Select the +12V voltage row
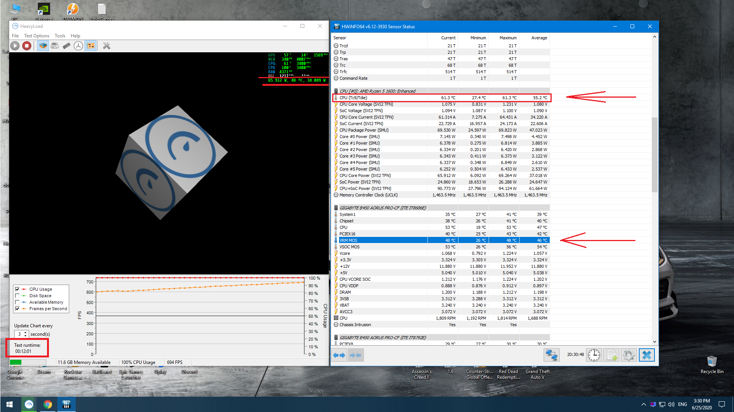 pyautogui.click(x=441, y=266)
